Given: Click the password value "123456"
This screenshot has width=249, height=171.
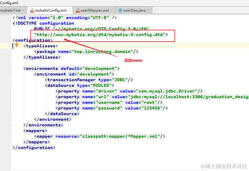Looking at the screenshot, I should pyautogui.click(x=152, y=108).
